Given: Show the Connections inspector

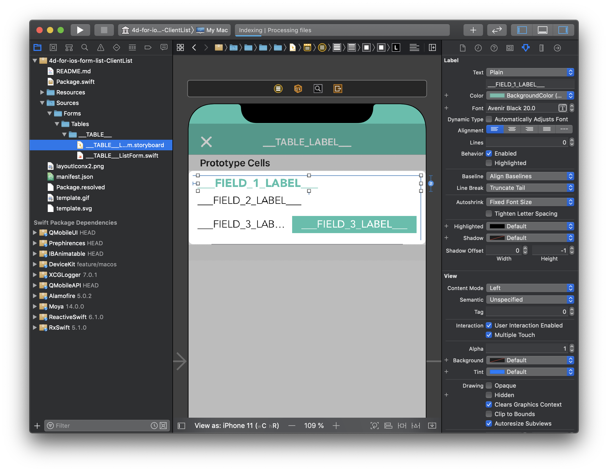Looking at the screenshot, I should click(557, 48).
